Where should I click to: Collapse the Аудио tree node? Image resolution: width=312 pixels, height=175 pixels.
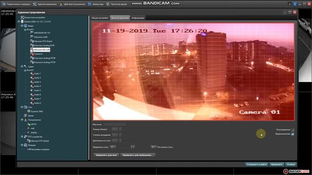click(22, 67)
